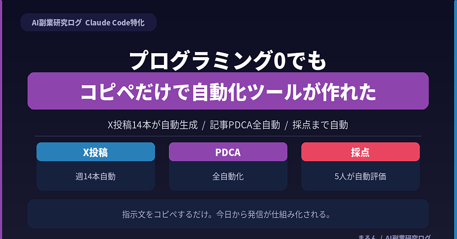
Task: Click the "週14本自動" card body
Action: tap(95, 176)
